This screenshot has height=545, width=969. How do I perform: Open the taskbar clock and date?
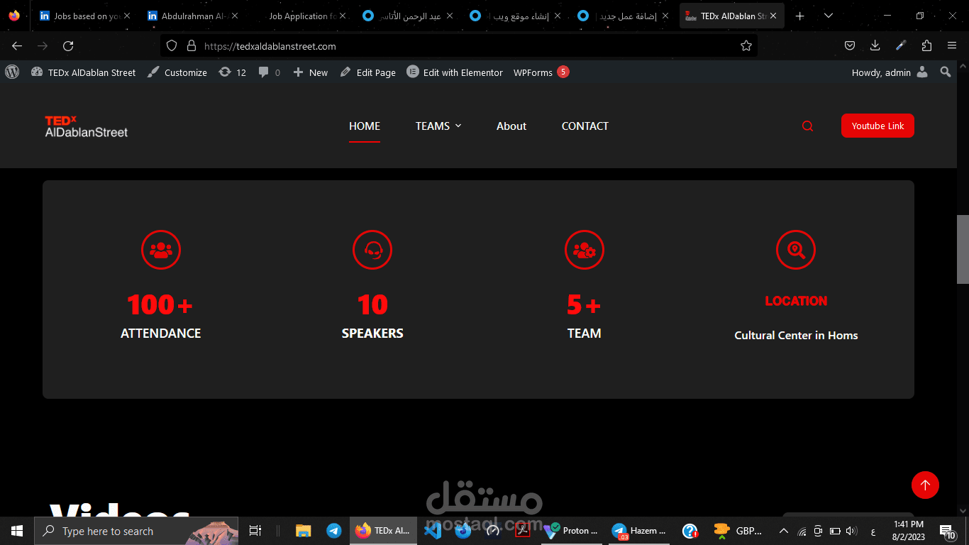pos(909,531)
